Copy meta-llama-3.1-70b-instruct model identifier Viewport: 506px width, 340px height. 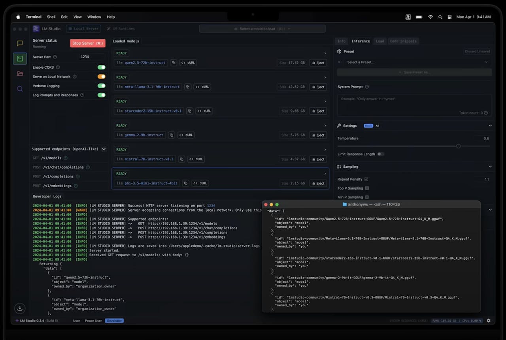[x=188, y=87]
